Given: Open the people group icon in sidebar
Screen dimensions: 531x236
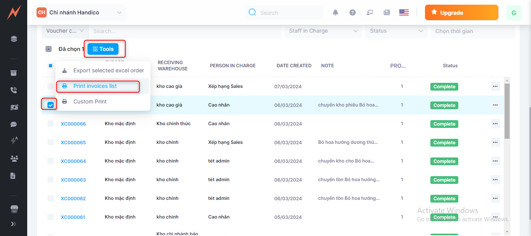Looking at the screenshot, I should 14,158.
